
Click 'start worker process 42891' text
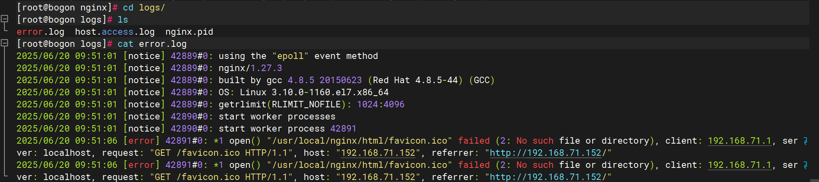point(288,129)
